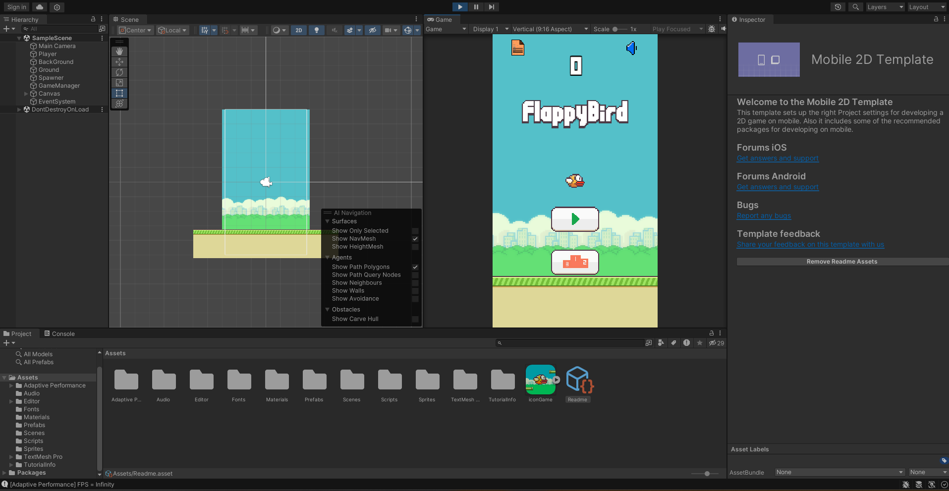Toggle 2D mode in the Scene view
This screenshot has height=491, width=949.
299,30
